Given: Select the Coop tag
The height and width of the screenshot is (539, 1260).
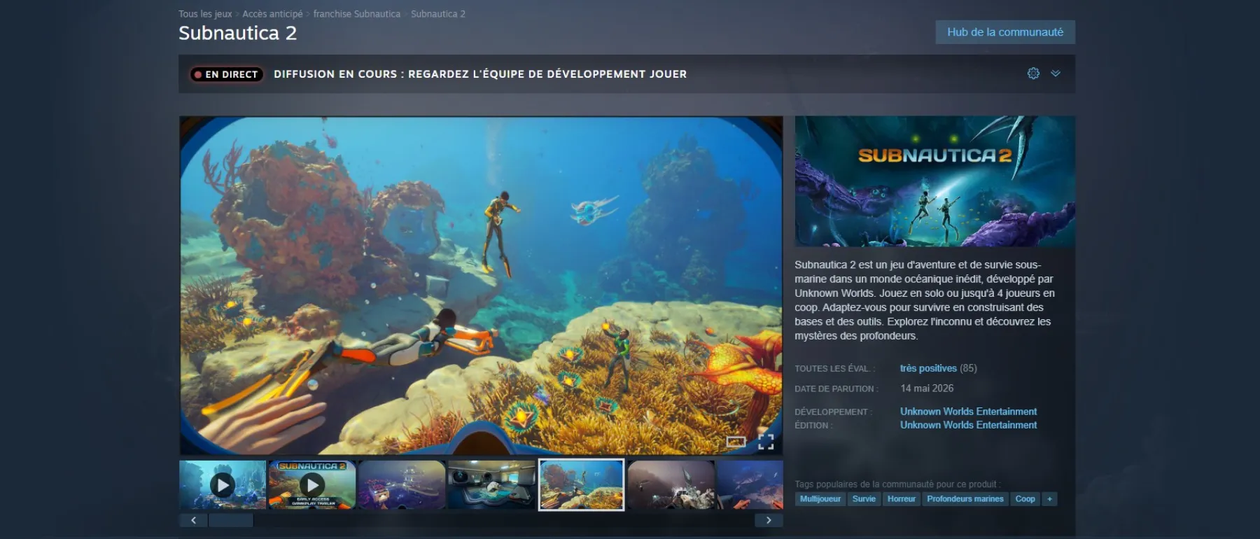Looking at the screenshot, I should pos(1025,499).
